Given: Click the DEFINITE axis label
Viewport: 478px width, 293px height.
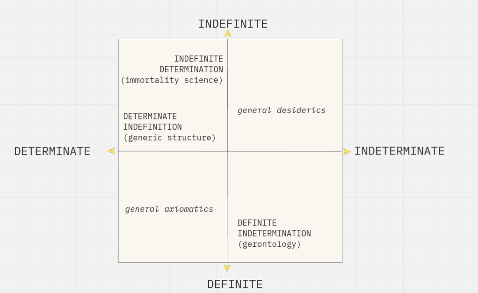Looking at the screenshot, I should [x=235, y=284].
